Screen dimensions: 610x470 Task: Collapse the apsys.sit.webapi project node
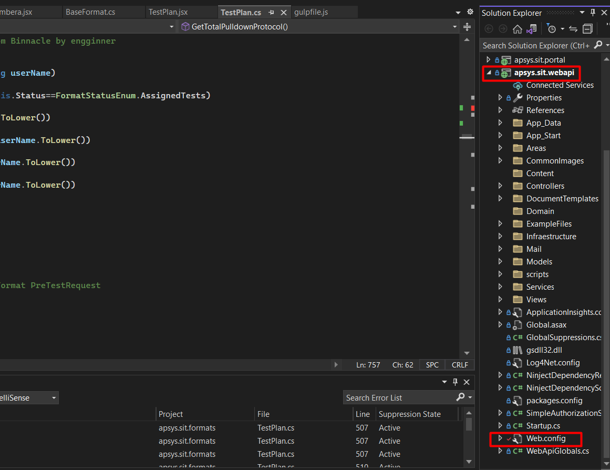[489, 73]
